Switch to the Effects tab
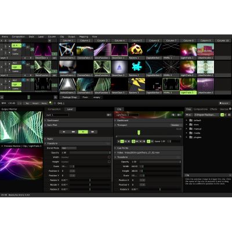232x232 pixels. [x=213, y=109]
